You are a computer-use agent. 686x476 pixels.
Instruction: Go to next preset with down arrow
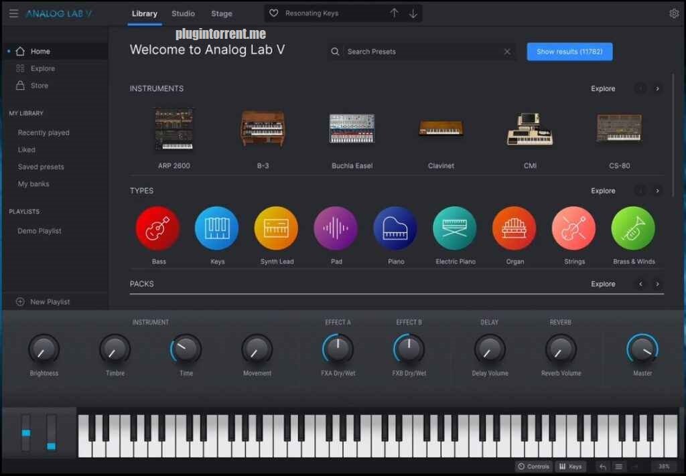413,13
